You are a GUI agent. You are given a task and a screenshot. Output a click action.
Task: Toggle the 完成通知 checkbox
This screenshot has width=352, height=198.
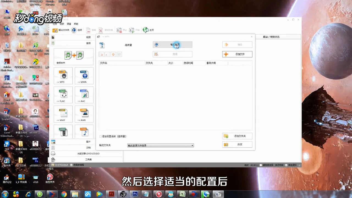coord(286,165)
